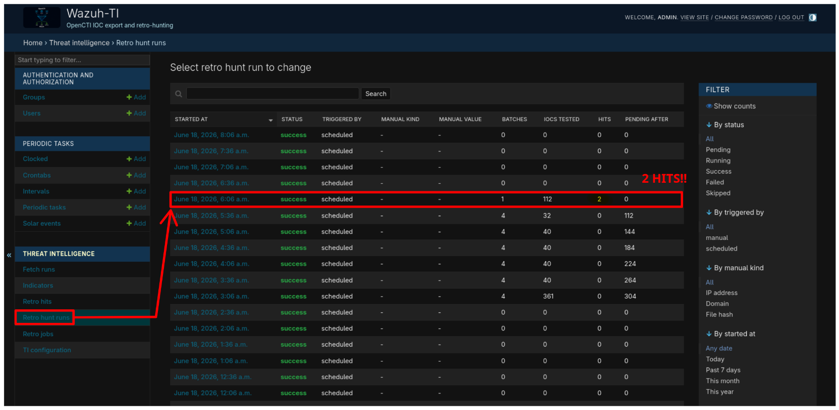The width and height of the screenshot is (839, 410).
Task: Open the Crontabs sidebar link
Action: tap(36, 175)
